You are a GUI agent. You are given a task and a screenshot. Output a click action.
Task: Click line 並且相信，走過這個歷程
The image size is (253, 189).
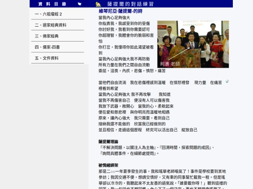pyautogui.click(x=120, y=130)
